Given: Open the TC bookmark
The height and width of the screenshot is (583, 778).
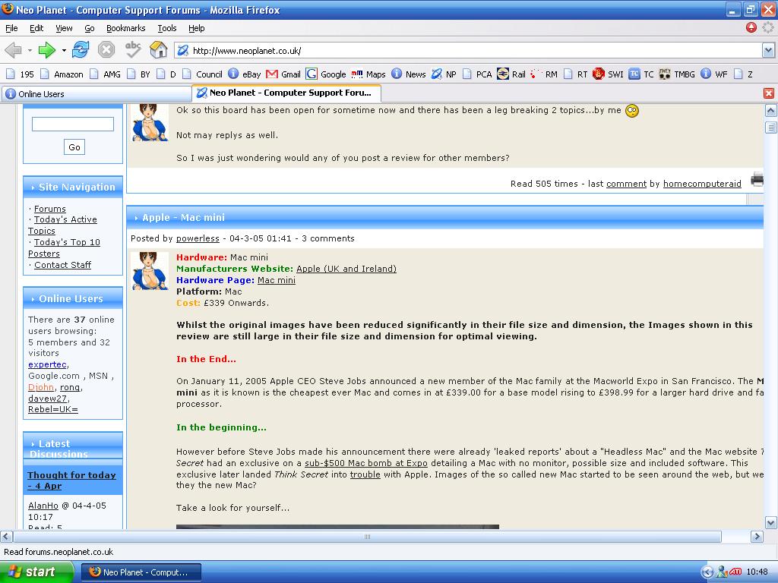Looking at the screenshot, I should (641, 74).
